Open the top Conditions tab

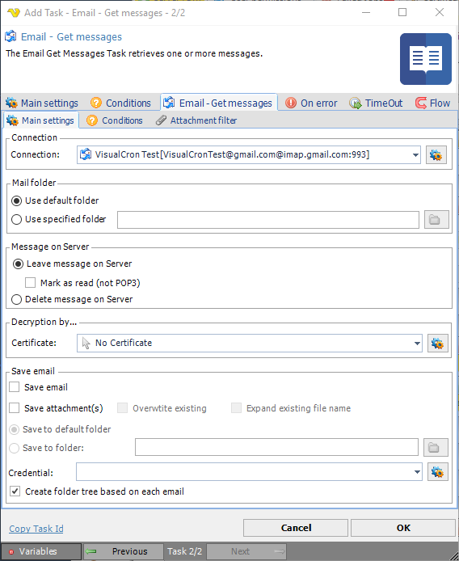click(121, 103)
